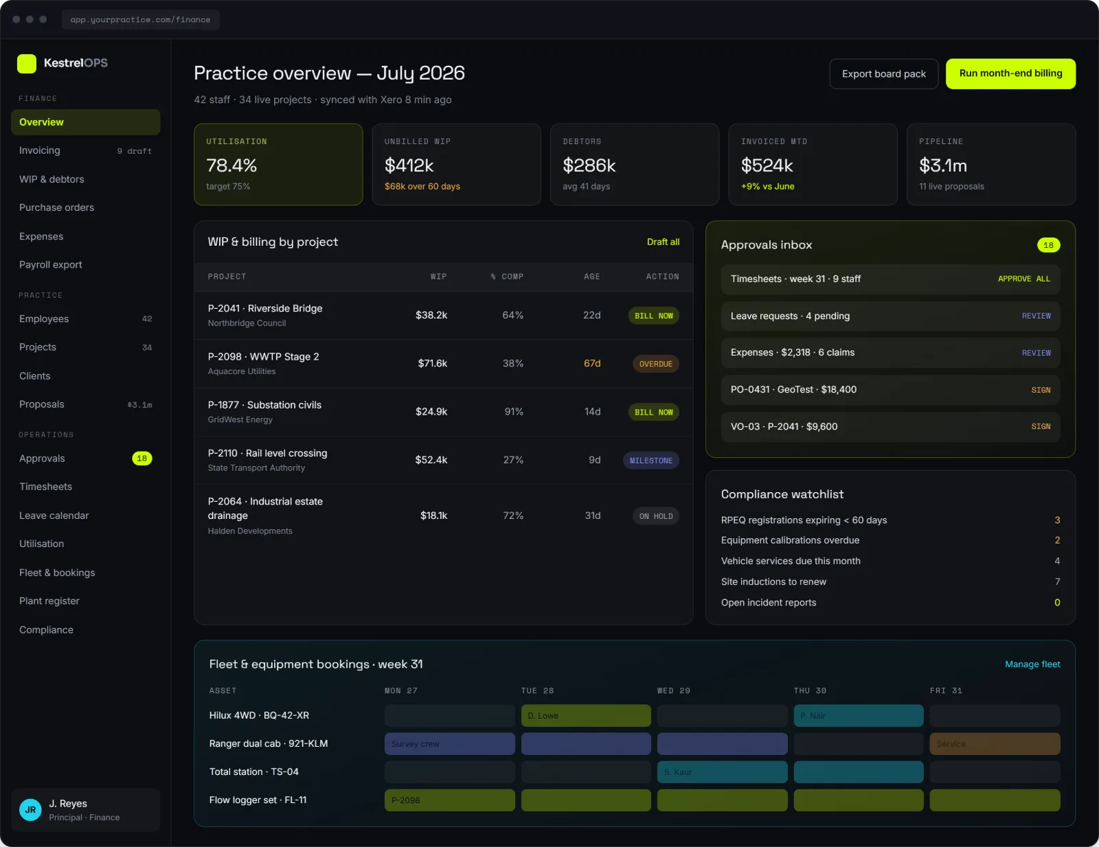1099x847 pixels.
Task: Select Site inductions to renew
Action: coord(890,581)
